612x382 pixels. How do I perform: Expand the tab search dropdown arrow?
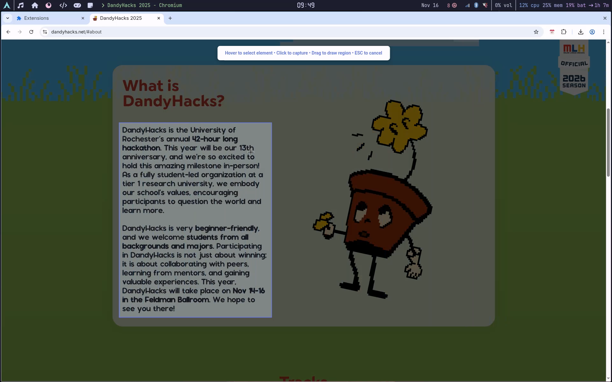click(x=7, y=18)
